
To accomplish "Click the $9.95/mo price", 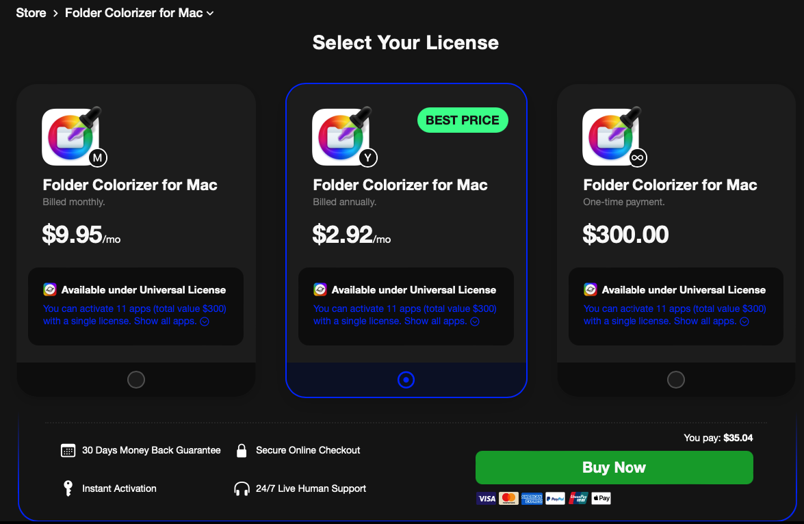I will [81, 235].
